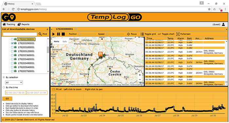Zoom in on the map

[x=140, y=75]
